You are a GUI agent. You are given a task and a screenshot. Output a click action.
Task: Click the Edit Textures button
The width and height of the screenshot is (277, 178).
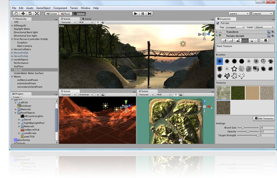(264, 118)
